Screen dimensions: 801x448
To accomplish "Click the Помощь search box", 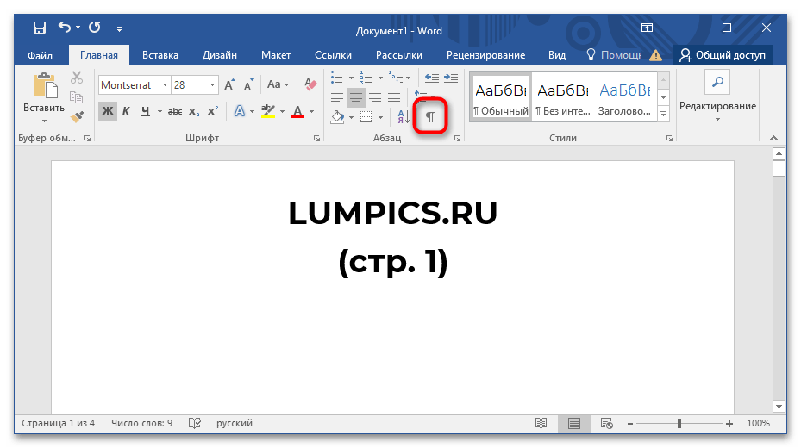I will click(614, 55).
